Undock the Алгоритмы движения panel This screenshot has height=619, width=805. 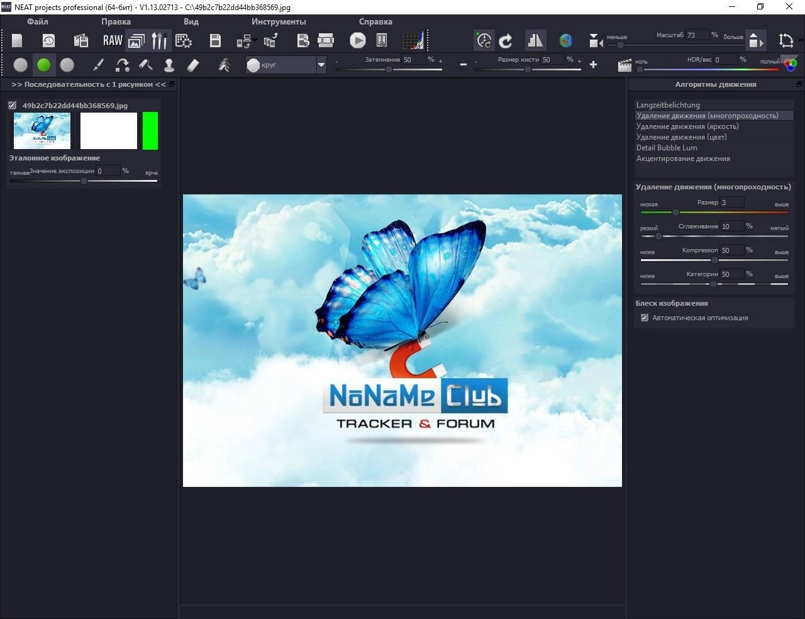799,84
